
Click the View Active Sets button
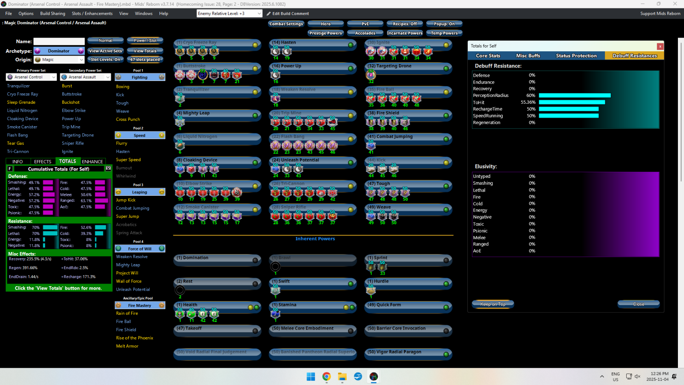click(x=106, y=51)
